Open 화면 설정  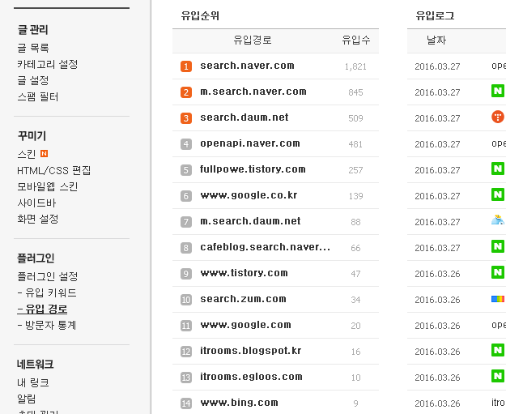[x=38, y=220]
